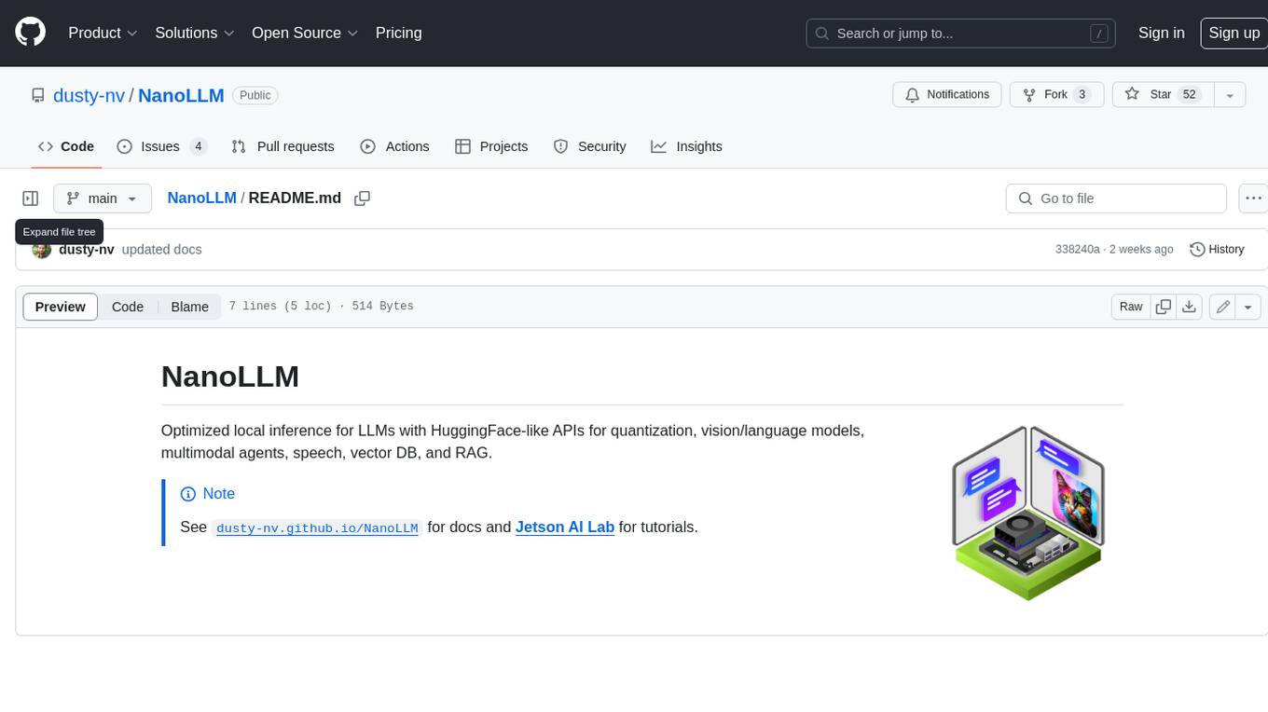Screen dimensions: 1268x712
Task: Open the GitHub homepage logo
Action: click(30, 33)
